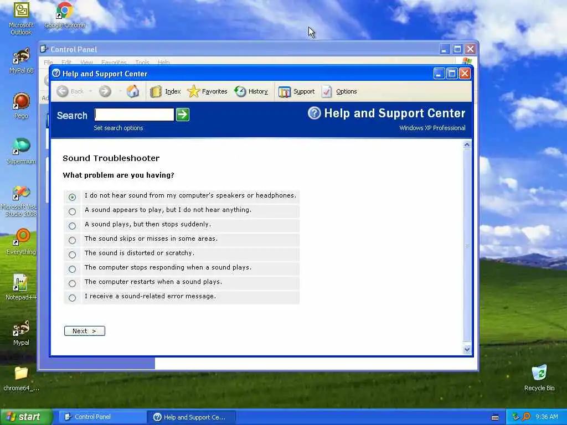Switch to Help and Support taskbar button
The width and height of the screenshot is (567, 425).
coord(192,417)
